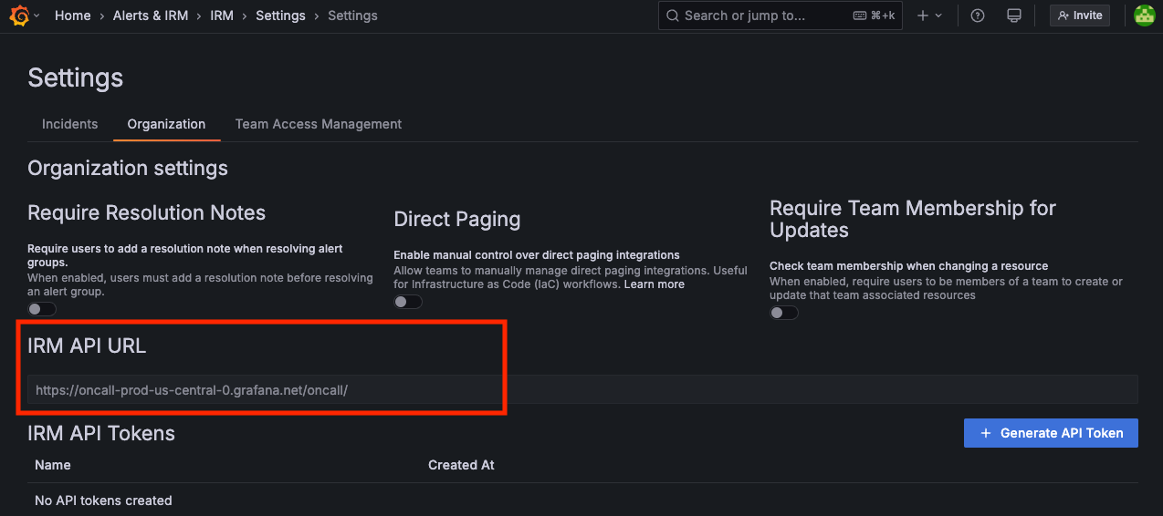Viewport: 1163px width, 516px height.
Task: Open Team Access Management tab
Action: click(x=319, y=124)
